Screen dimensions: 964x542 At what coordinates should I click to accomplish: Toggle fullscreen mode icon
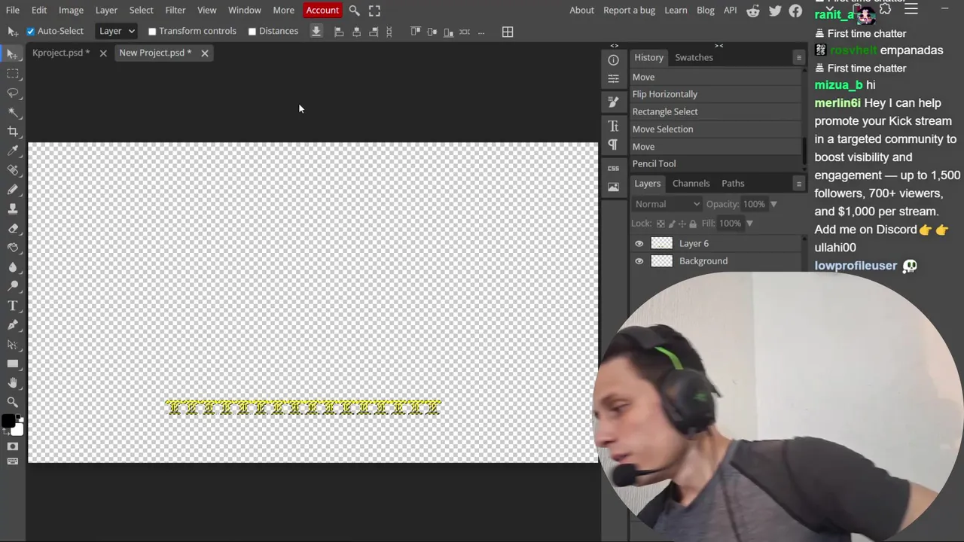point(374,11)
